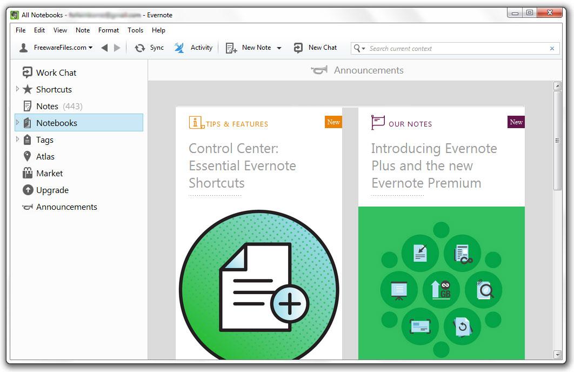The height and width of the screenshot is (372, 574).
Task: Click the Market gift bag icon
Action: click(x=28, y=173)
